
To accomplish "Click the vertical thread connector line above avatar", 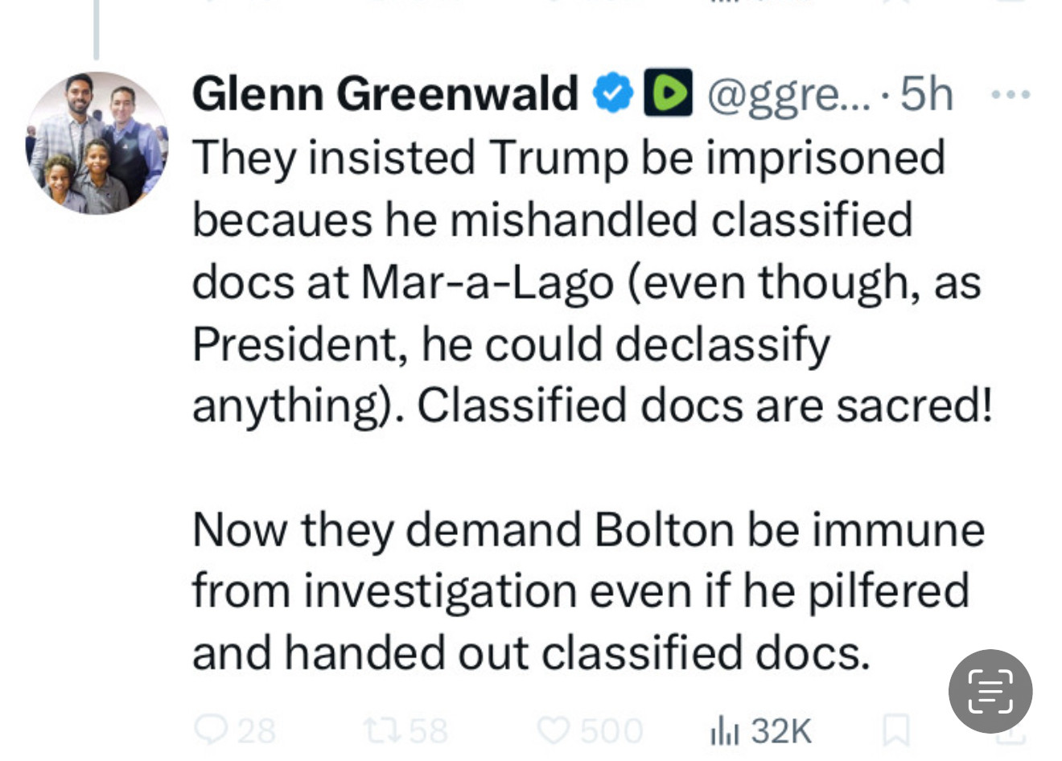I will coord(97,30).
